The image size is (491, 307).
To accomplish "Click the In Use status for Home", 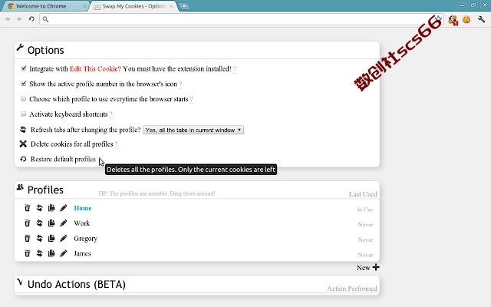I will pos(365,210).
